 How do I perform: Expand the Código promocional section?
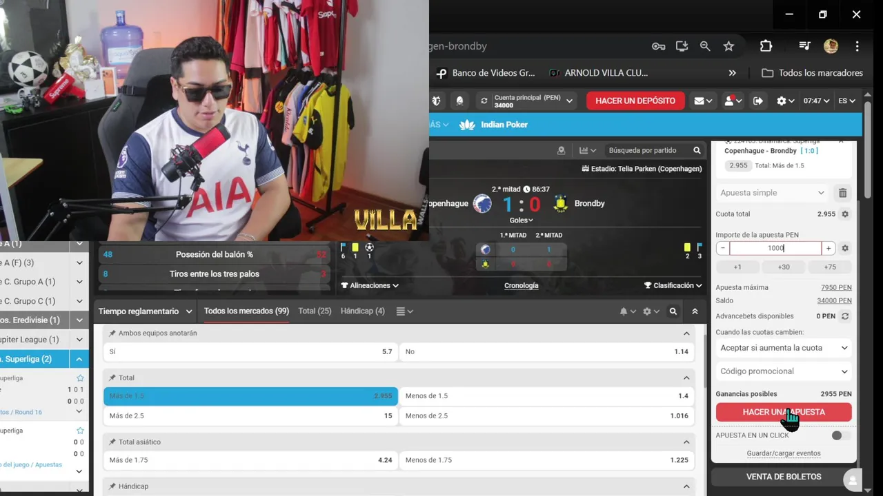pos(784,371)
